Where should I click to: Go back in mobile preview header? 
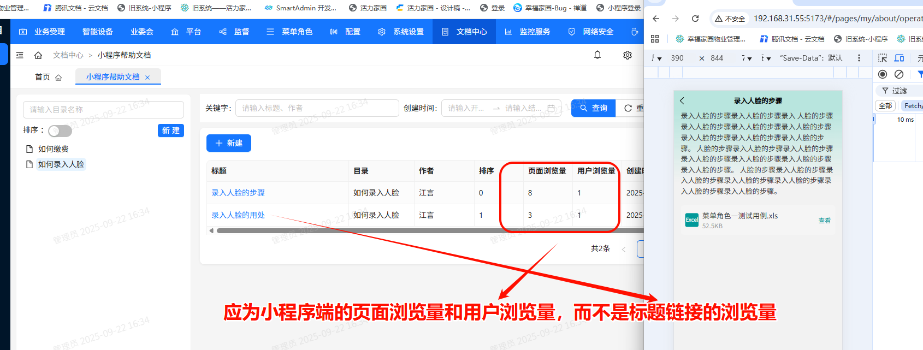(682, 100)
